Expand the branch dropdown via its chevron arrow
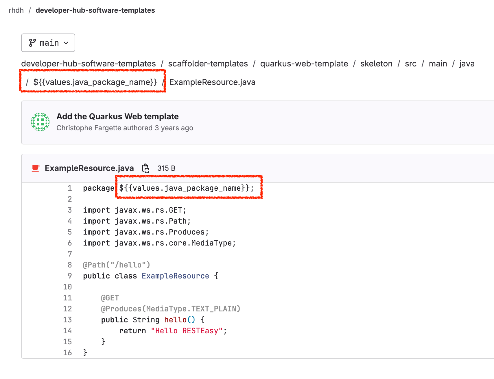Image resolution: width=494 pixels, height=379 pixels. pyautogui.click(x=66, y=43)
